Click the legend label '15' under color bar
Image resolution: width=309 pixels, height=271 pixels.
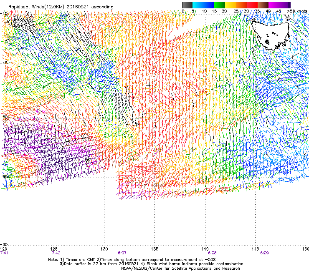pos(214,11)
